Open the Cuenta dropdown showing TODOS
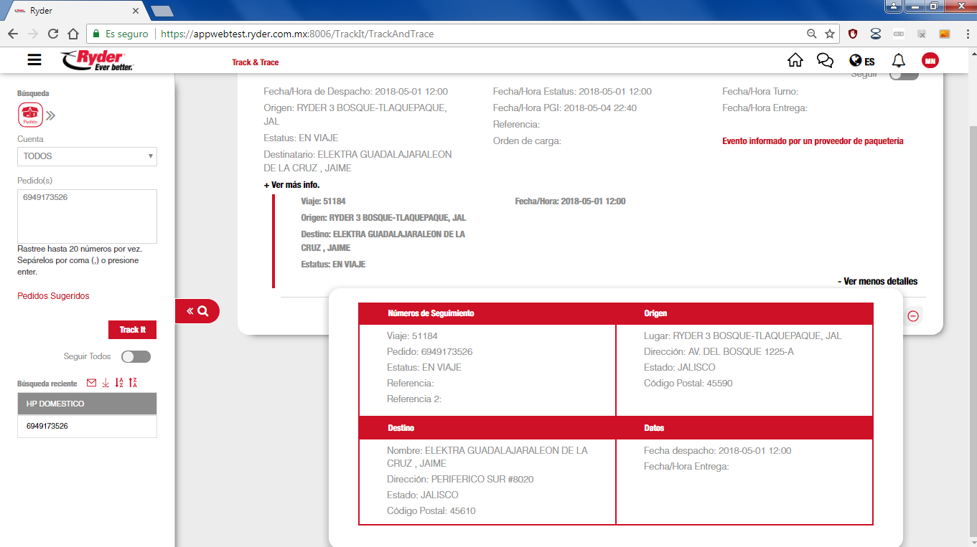The image size is (977, 547). pos(87,156)
